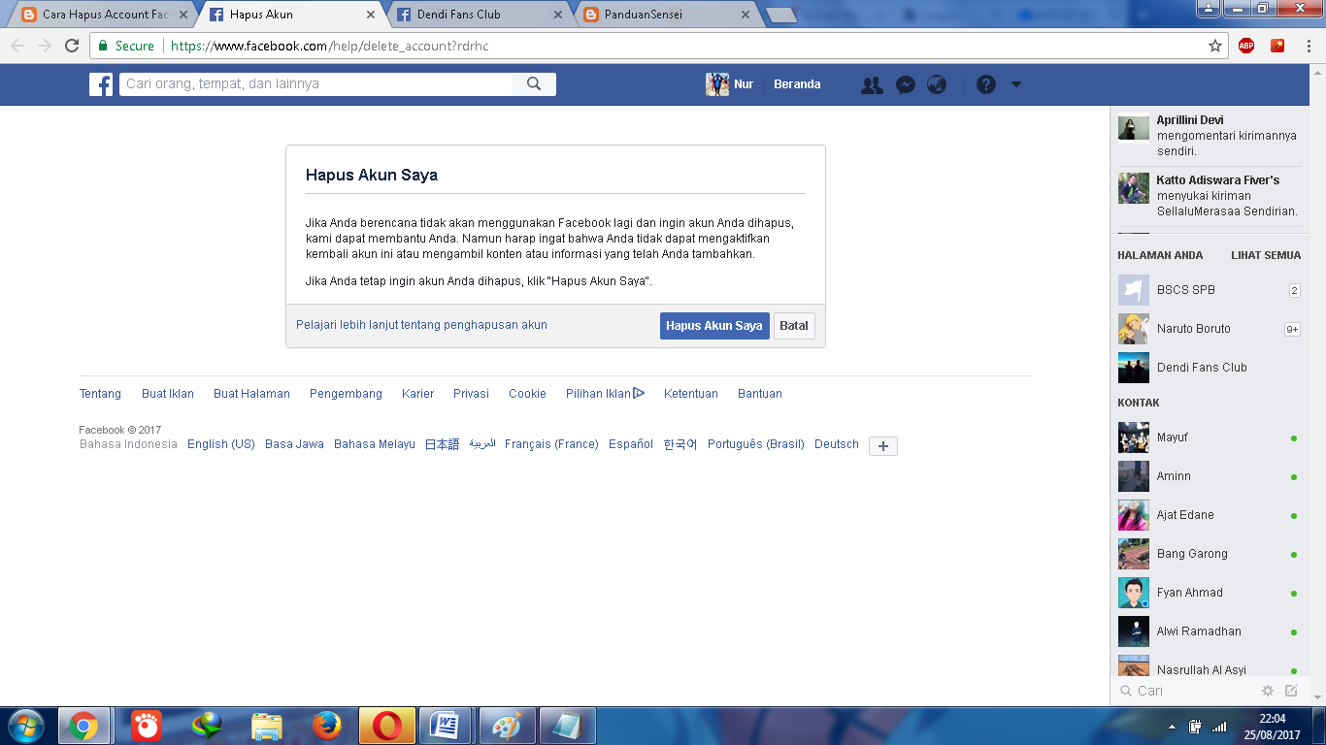Screen dimensions: 1326x745
Task: Open chat settings gear icon
Action: (1268, 691)
